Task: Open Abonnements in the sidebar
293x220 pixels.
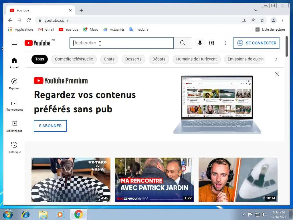Action: [14, 105]
